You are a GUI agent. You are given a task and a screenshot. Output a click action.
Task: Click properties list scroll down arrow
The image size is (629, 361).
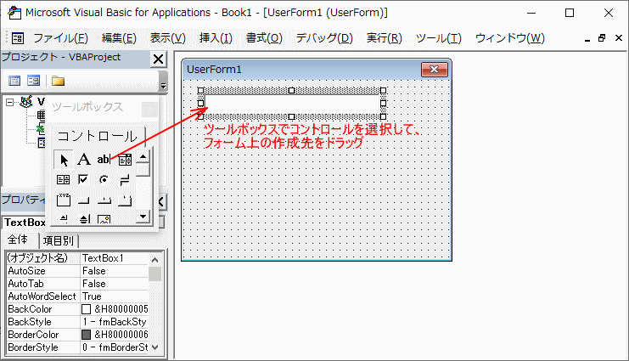coord(155,347)
